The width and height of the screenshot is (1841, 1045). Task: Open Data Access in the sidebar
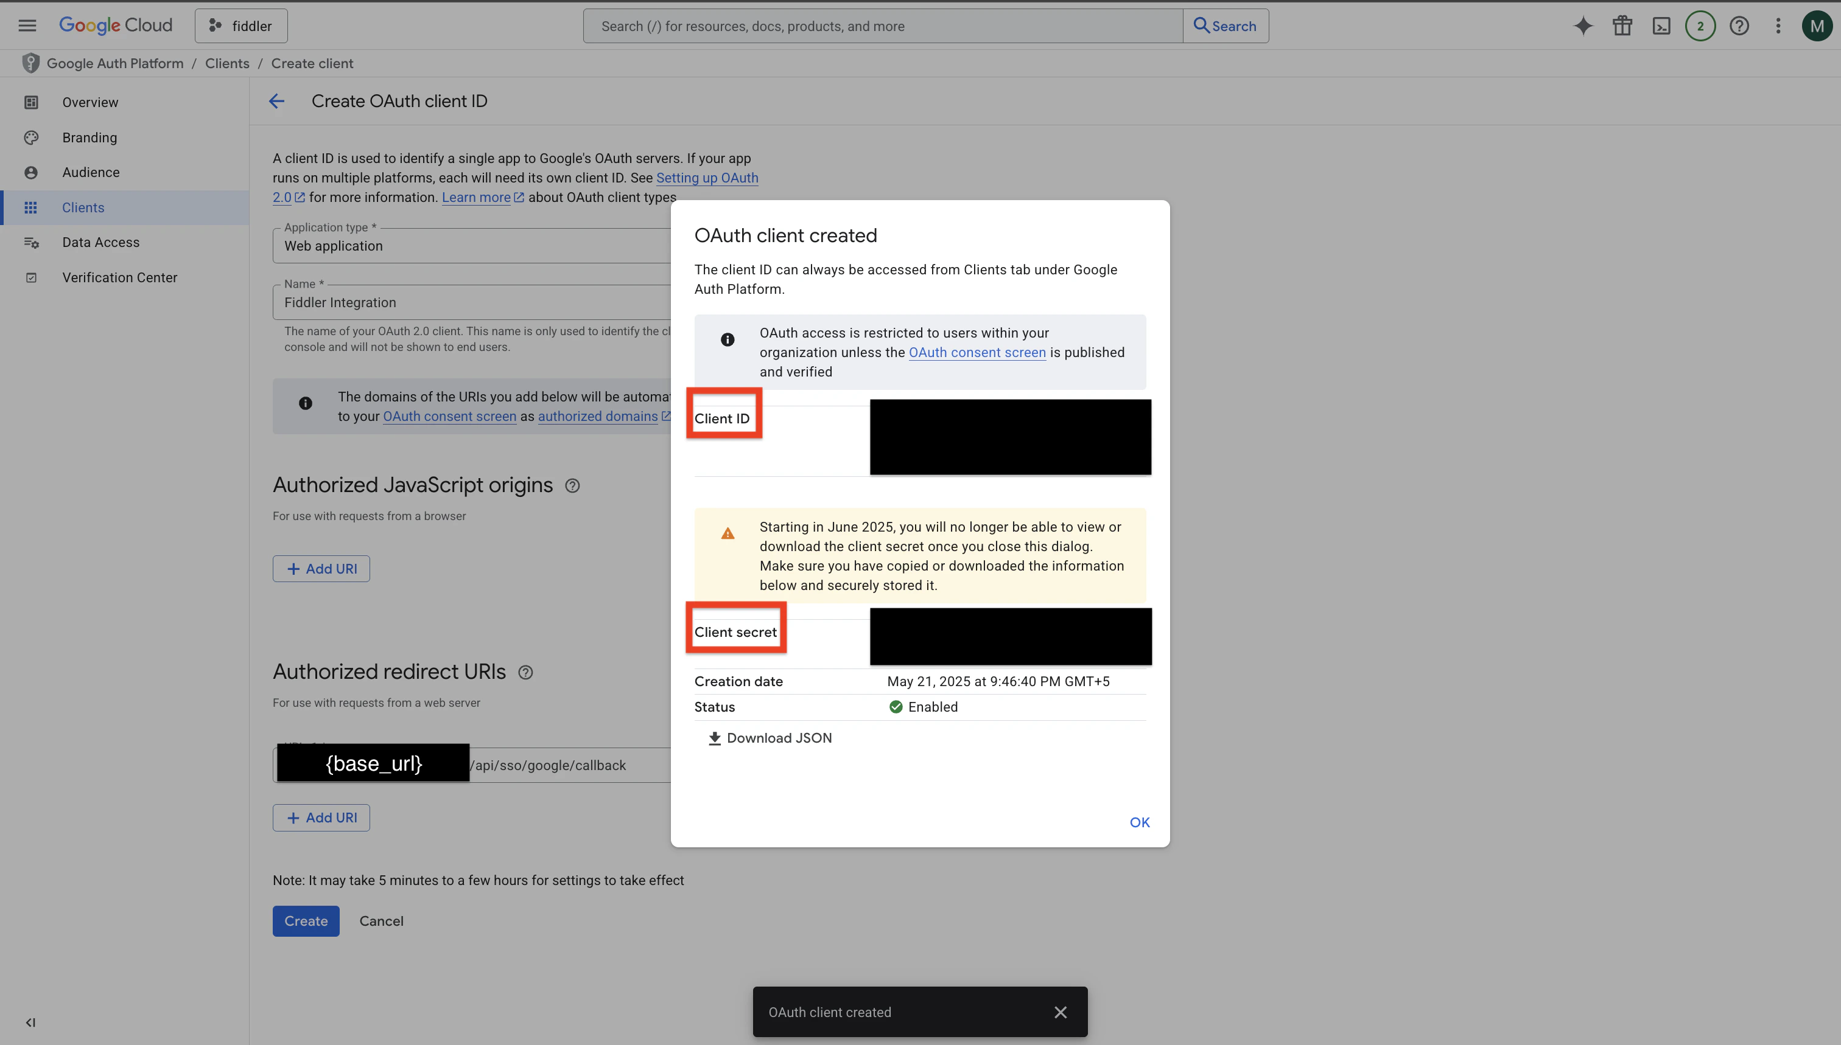[x=125, y=243]
